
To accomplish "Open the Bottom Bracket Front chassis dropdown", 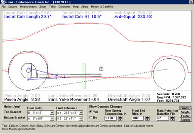I will tap(81, 118).
